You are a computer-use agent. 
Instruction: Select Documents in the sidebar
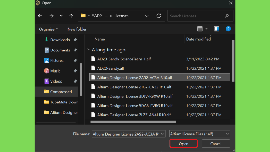pos(60,50)
